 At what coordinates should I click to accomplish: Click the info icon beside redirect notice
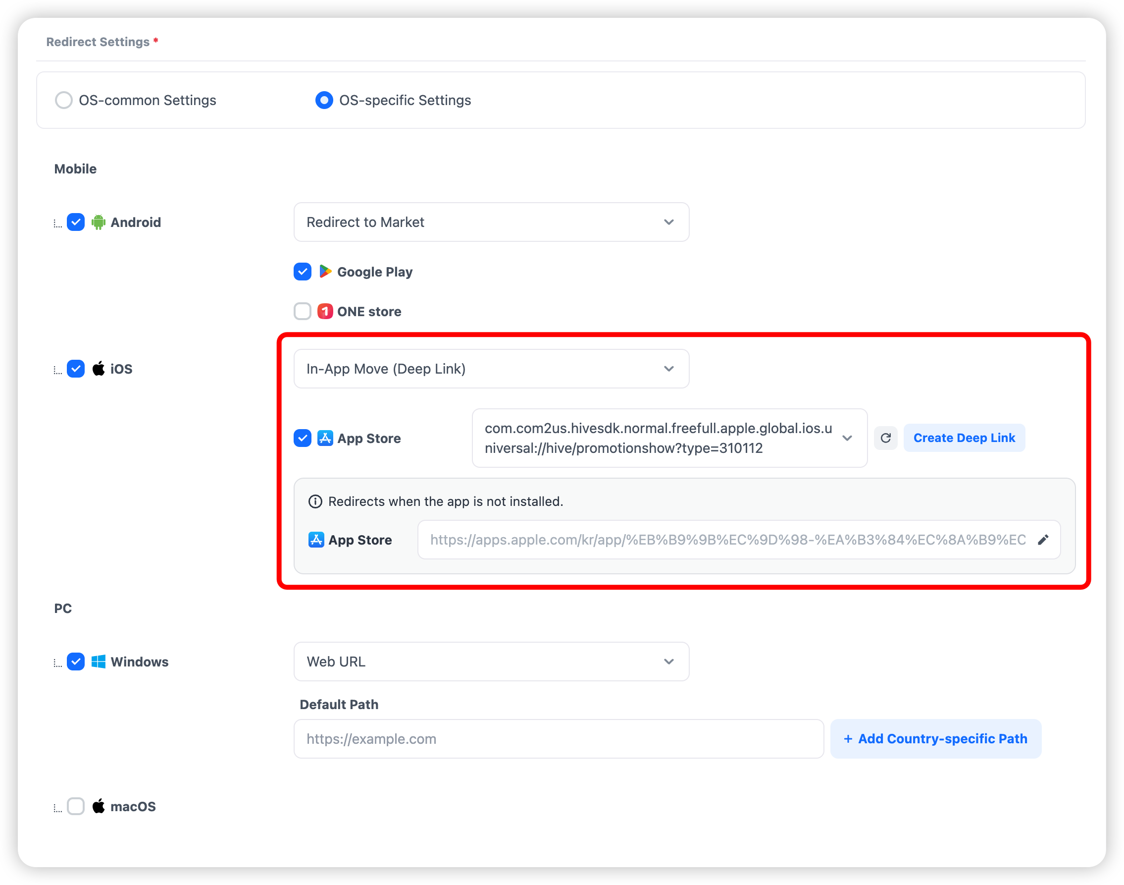(x=315, y=501)
